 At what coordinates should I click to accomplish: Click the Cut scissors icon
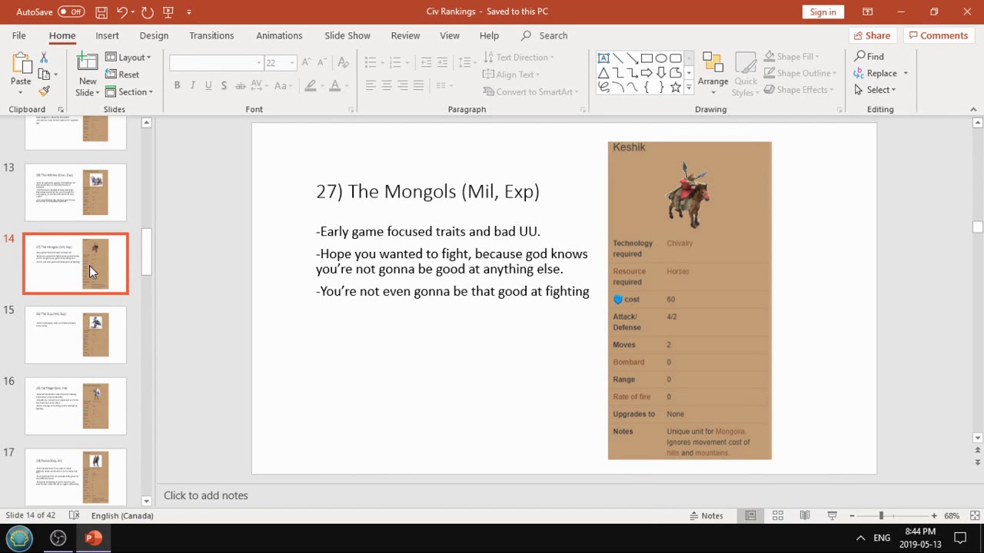pos(44,58)
